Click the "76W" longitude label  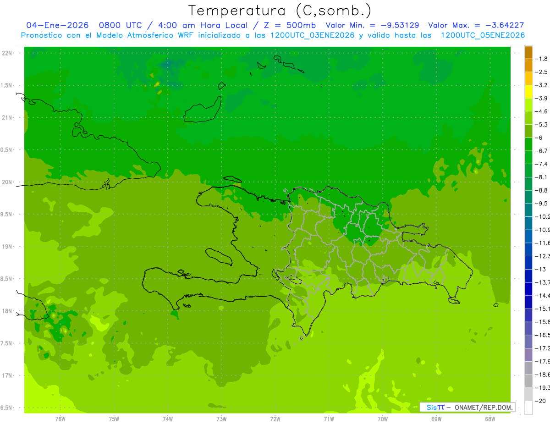(60, 419)
